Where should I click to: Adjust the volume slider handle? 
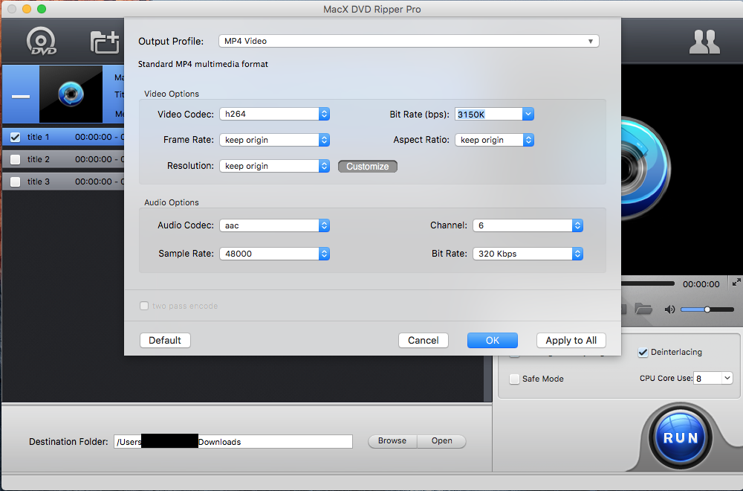click(x=707, y=309)
